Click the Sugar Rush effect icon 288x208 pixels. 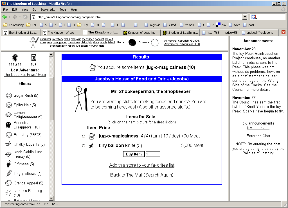9,96
